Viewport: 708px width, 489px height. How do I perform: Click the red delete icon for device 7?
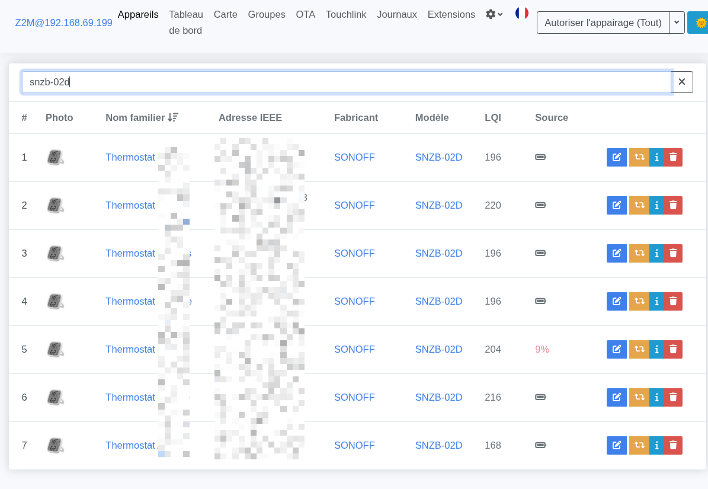[673, 445]
